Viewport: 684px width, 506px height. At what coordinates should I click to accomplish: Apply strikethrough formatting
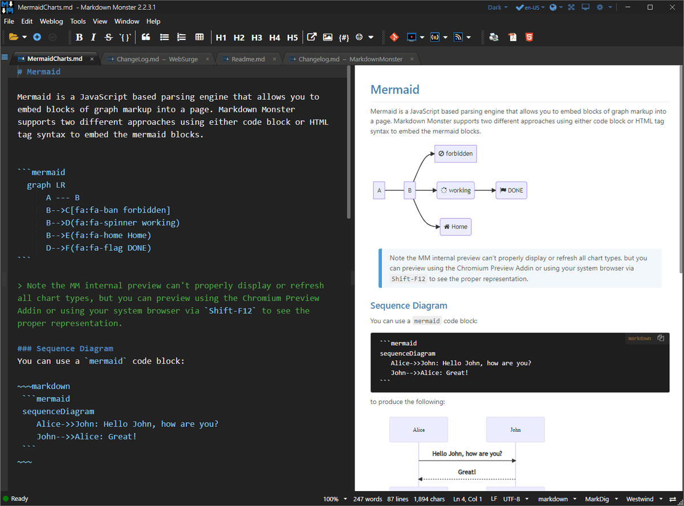point(108,37)
